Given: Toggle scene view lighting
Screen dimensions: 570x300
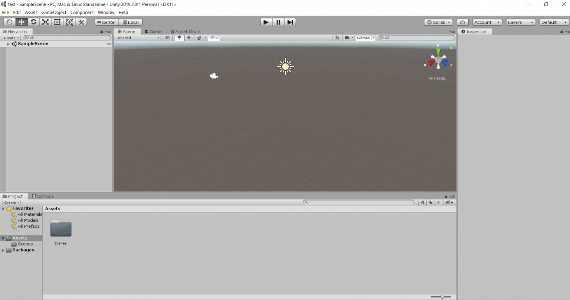Looking at the screenshot, I should pos(179,37).
